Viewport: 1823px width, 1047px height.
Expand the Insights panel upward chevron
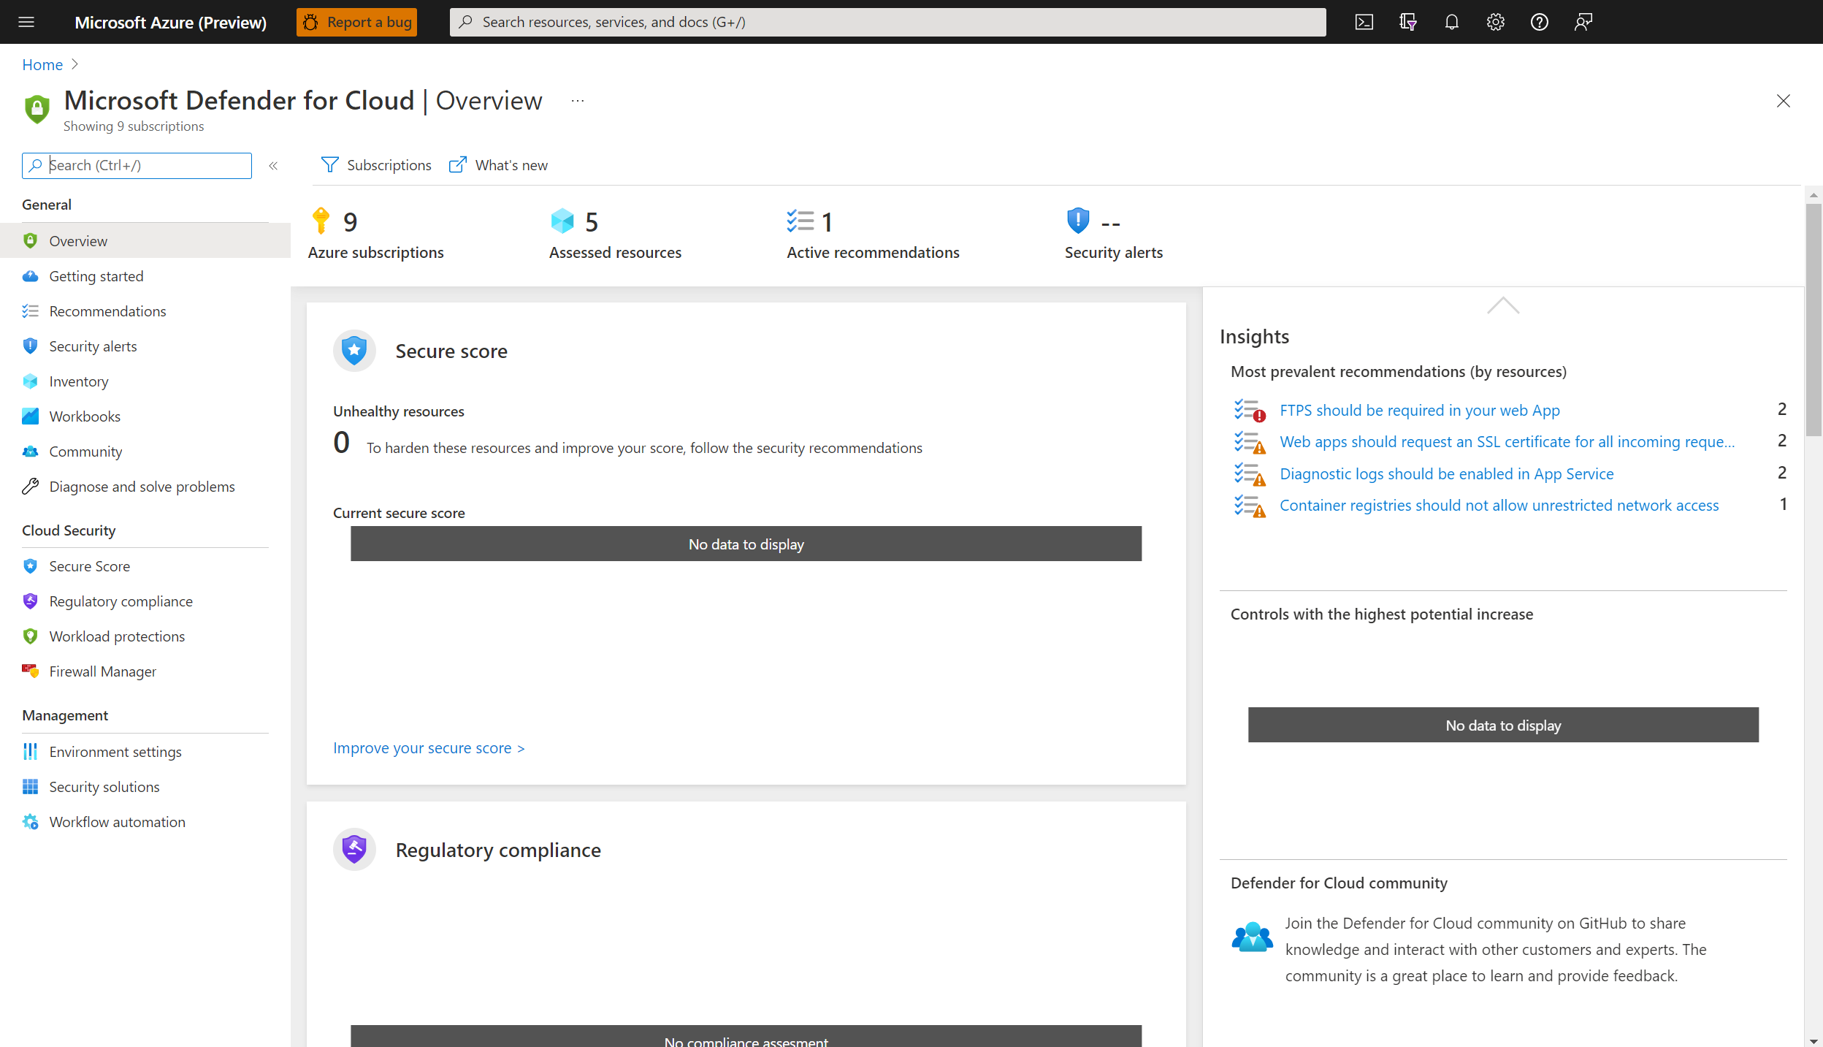[1502, 305]
